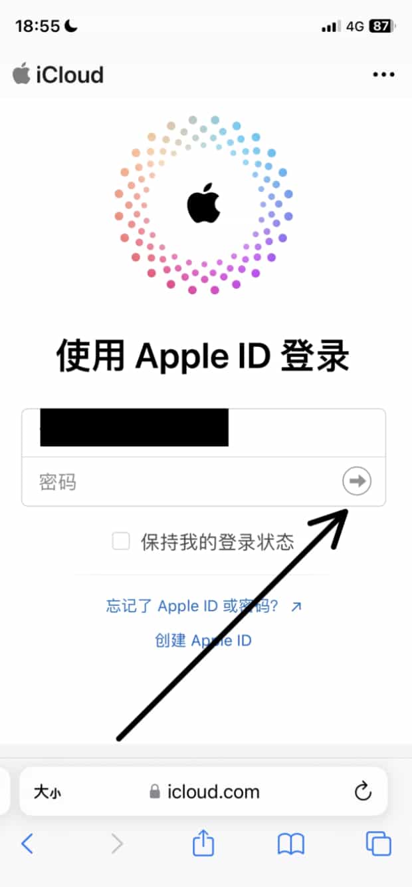
Task: Click the 创建 Apple ID link
Action: coord(203,641)
